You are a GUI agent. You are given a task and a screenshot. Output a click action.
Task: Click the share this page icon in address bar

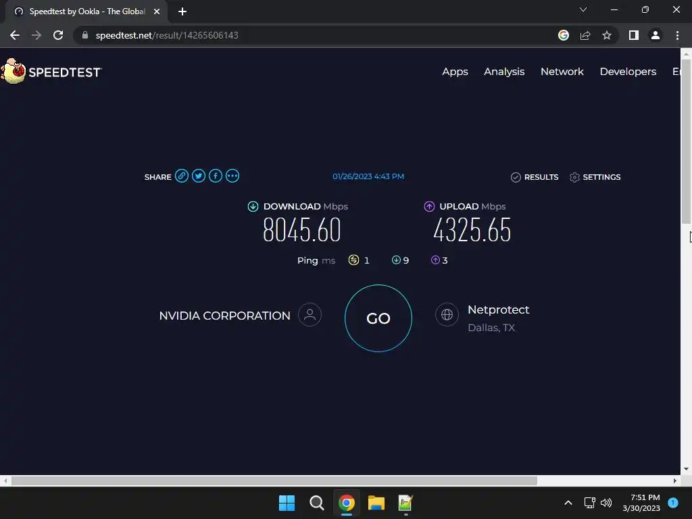585,35
